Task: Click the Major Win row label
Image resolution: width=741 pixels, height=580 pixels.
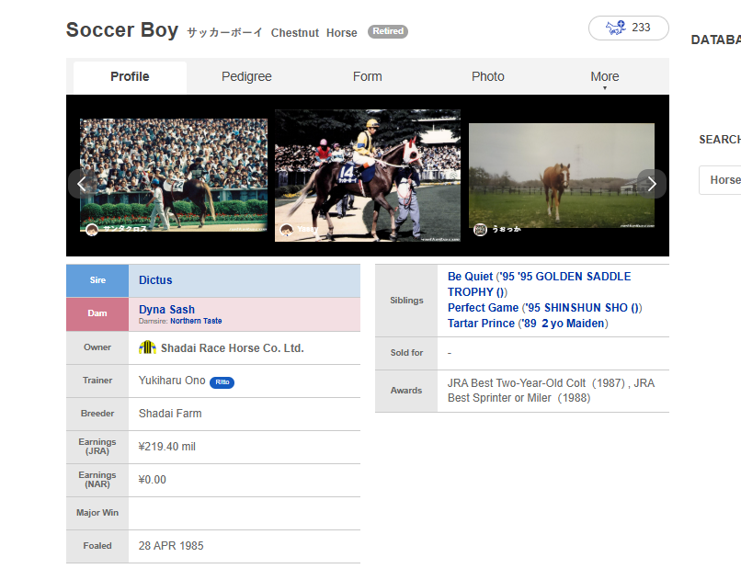Action: click(x=97, y=513)
